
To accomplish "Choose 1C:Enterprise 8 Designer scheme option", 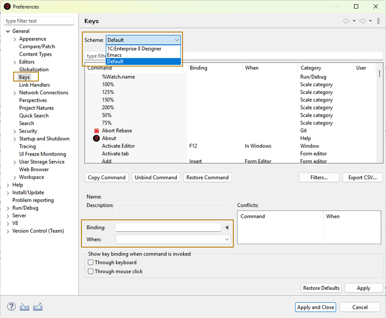I will click(134, 49).
